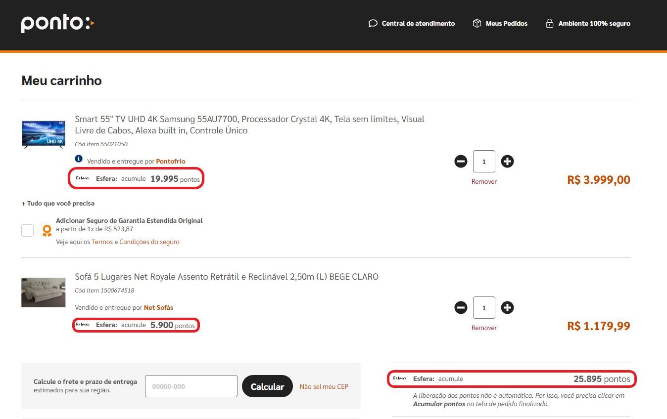Decrease the Samsung TV quantity with minus
The image size is (667, 419).
[x=461, y=161]
